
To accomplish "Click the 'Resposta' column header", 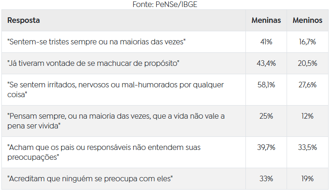I will [23, 21].
